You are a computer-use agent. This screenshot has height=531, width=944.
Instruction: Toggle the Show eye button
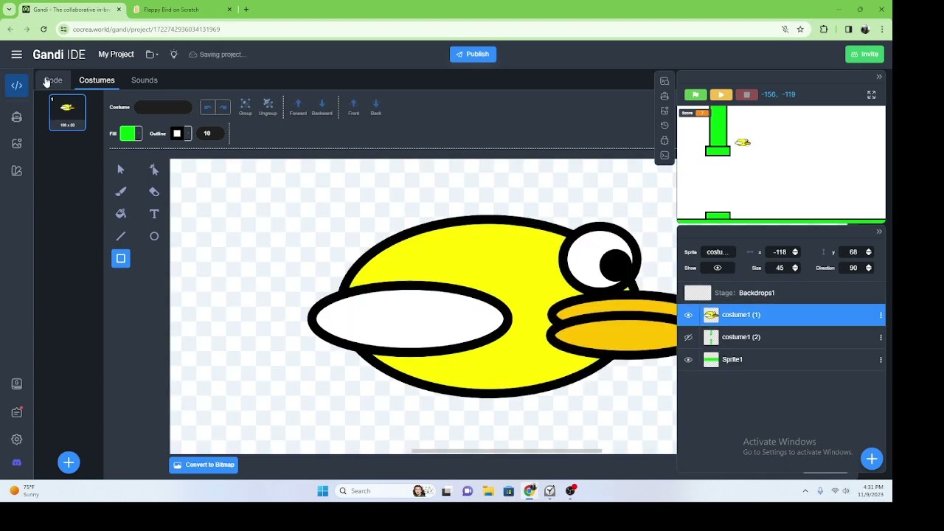[718, 268]
